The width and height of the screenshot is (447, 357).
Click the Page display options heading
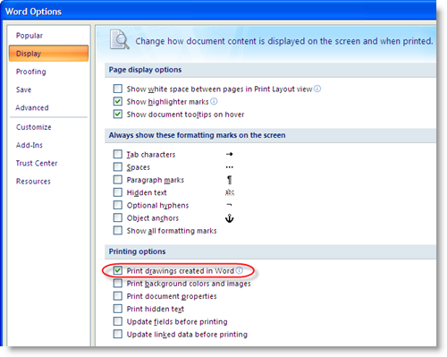pos(145,70)
